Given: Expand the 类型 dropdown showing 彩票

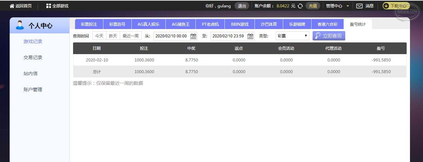Looking at the screenshot, I should (292, 36).
